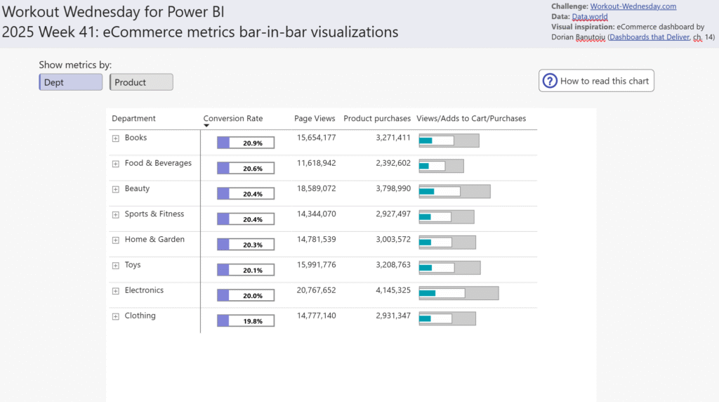Switch metrics view to Product
This screenshot has width=719, height=402.
[x=141, y=82]
